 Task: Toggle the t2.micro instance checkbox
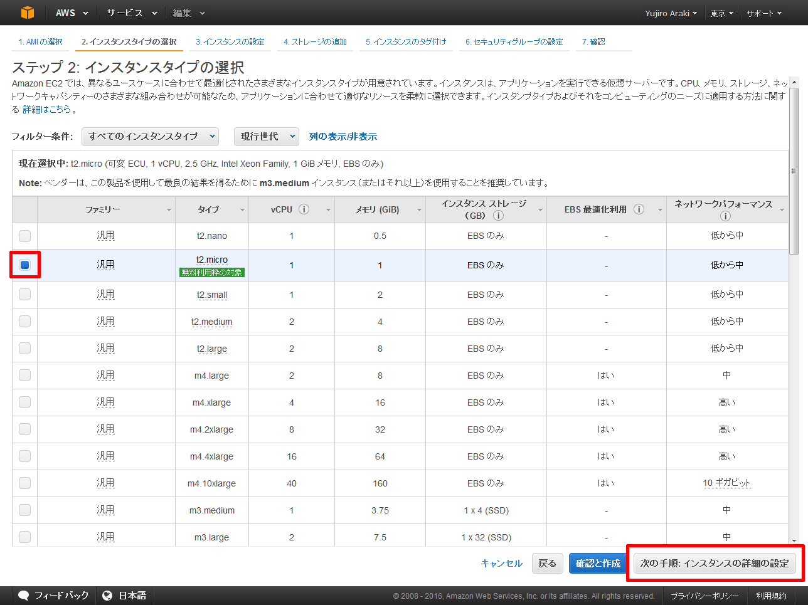pos(24,265)
